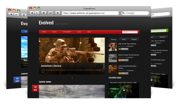Switch to the Popular sidebar tab
The width and height of the screenshot is (178, 104).
tap(134, 39)
